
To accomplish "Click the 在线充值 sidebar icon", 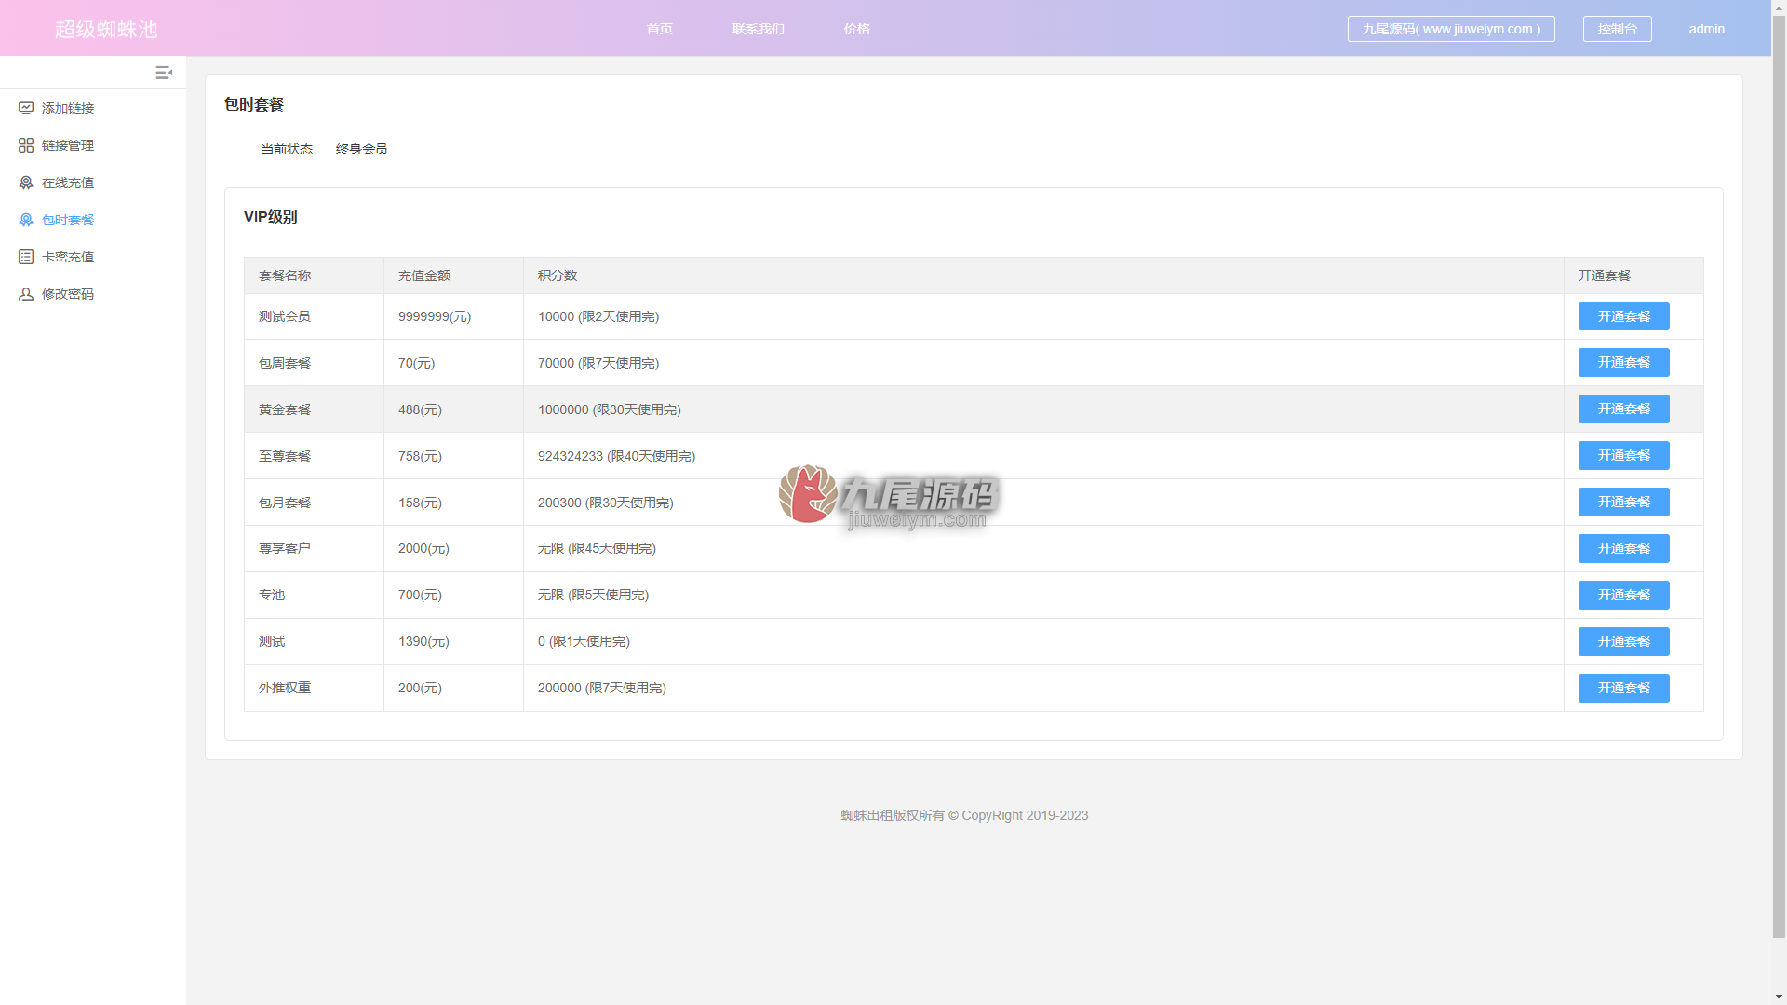I will [26, 182].
